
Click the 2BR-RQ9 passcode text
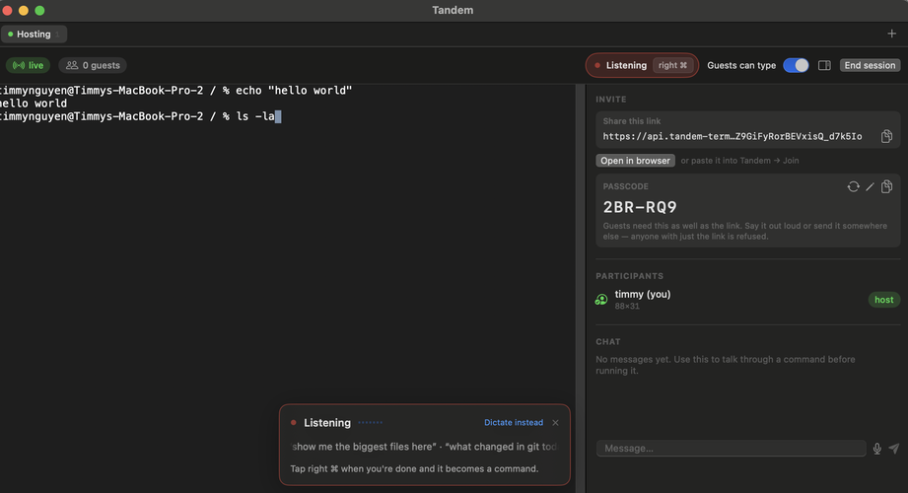[x=640, y=207]
